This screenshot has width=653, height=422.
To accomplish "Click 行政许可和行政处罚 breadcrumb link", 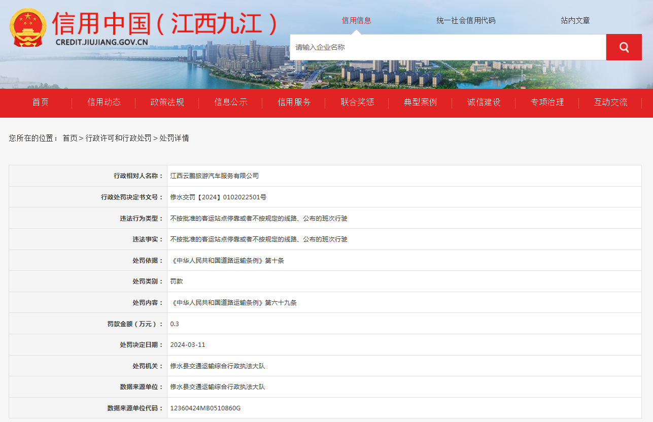I will click(x=118, y=138).
